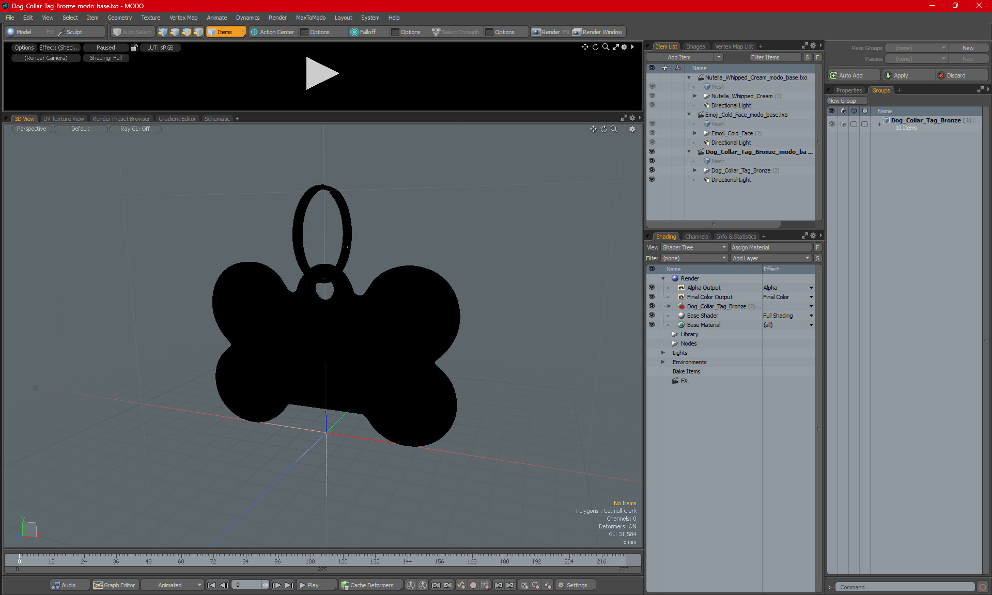Switch to the Properties tab
This screenshot has width=992, height=595.
tap(849, 90)
